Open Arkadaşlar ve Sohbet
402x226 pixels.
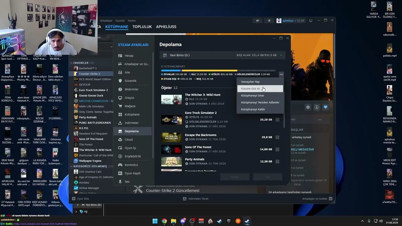317,199
